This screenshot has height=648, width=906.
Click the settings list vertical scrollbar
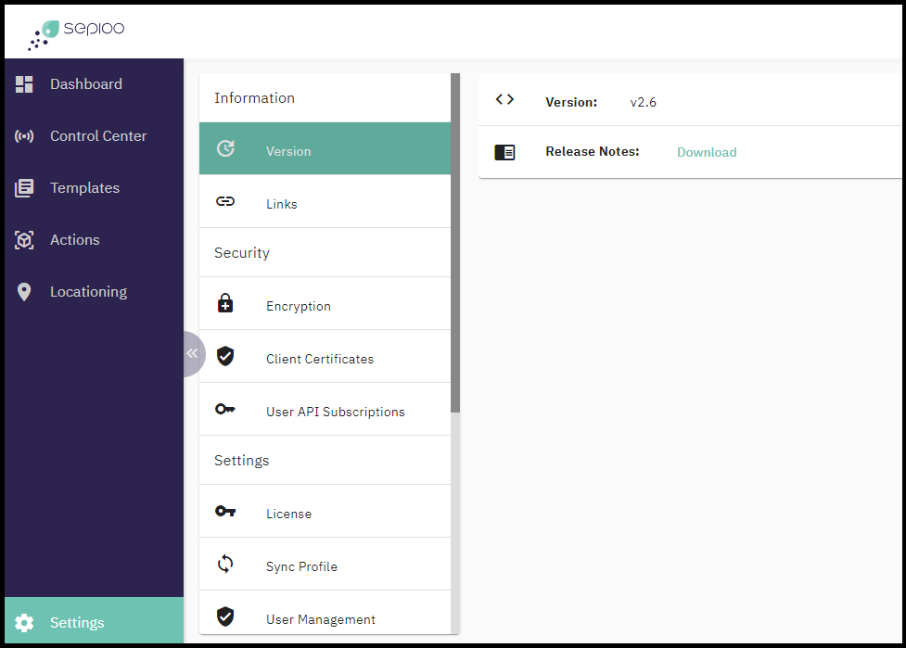[x=455, y=243]
